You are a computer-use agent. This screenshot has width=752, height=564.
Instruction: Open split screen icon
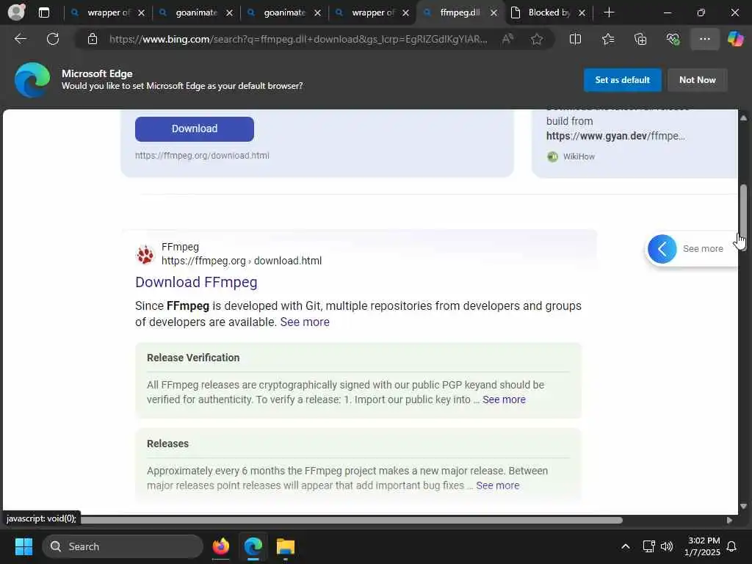coord(575,39)
